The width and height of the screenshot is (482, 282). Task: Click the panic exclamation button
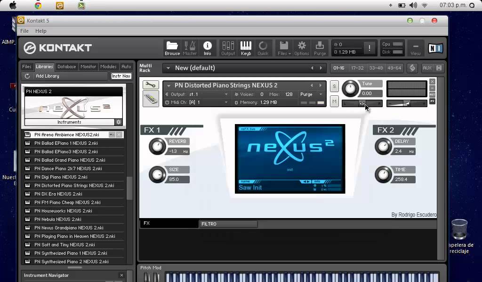pos(369,48)
